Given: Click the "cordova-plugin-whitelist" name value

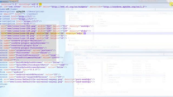Looking at the screenshot, I should (26, 41).
